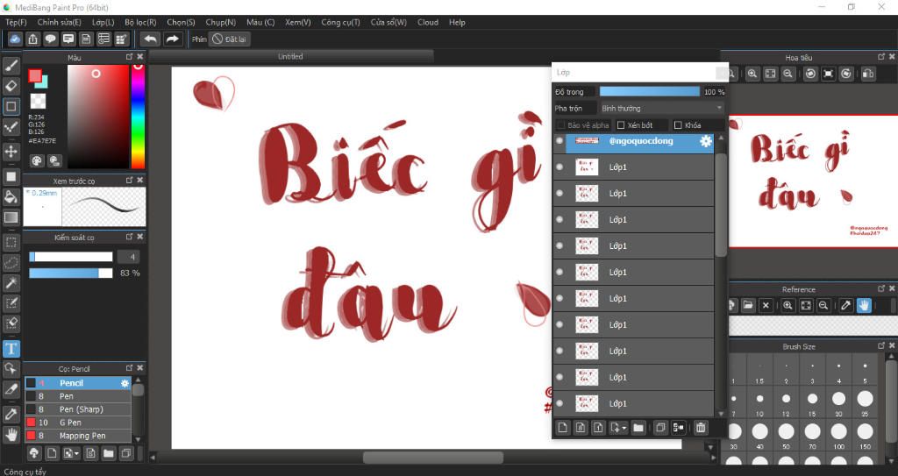Click the Redo arrow
Screen dimensions: 898x476
click(172, 39)
